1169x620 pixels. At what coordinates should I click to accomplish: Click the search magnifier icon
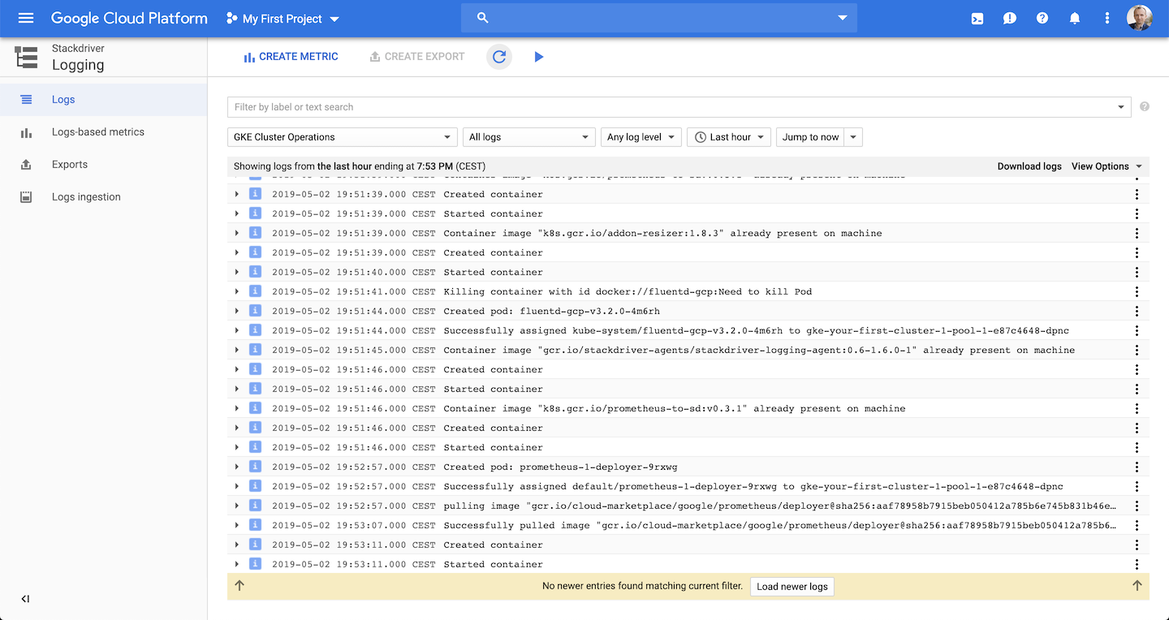[x=483, y=18]
